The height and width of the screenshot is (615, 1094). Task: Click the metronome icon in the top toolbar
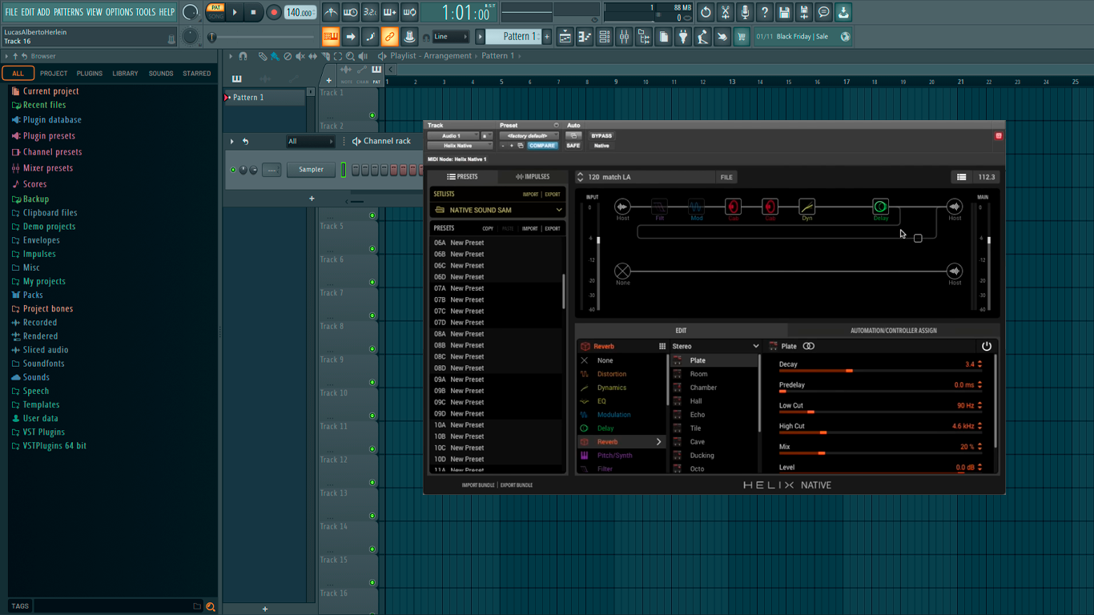[331, 13]
